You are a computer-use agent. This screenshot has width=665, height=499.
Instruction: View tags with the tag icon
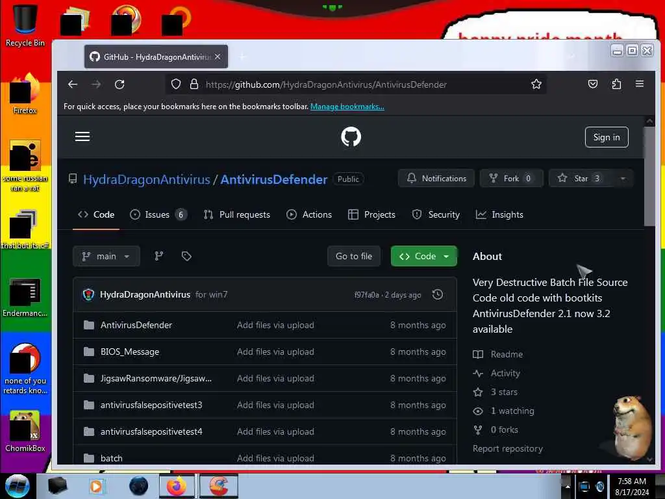[x=186, y=256]
